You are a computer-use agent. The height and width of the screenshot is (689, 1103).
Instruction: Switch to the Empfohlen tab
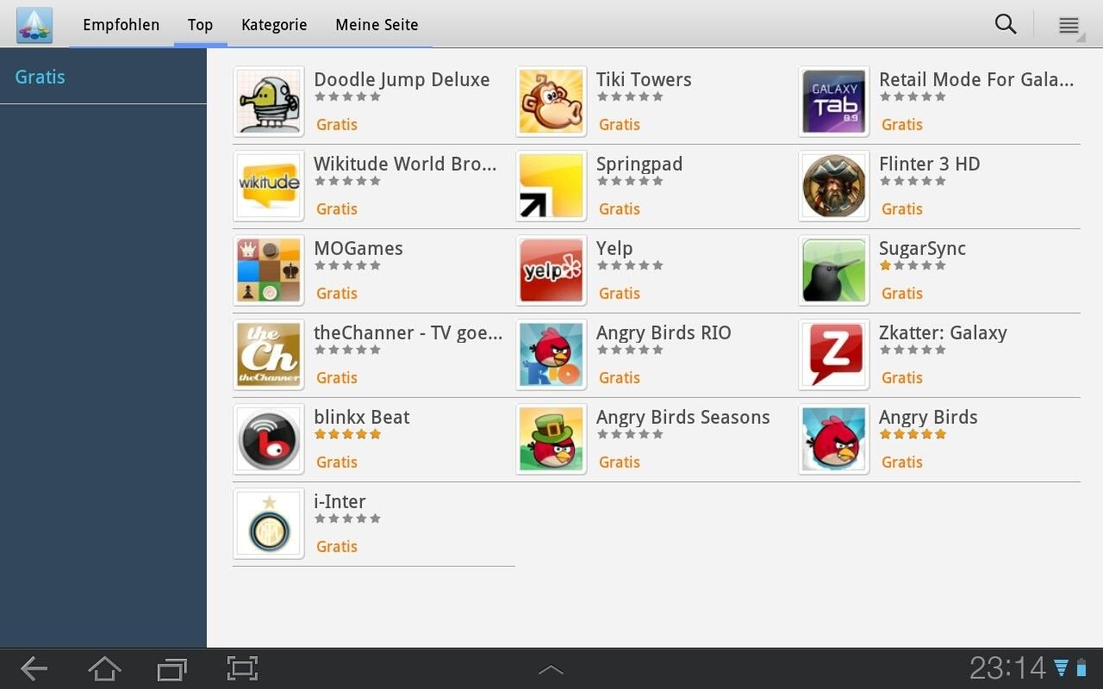tap(122, 25)
